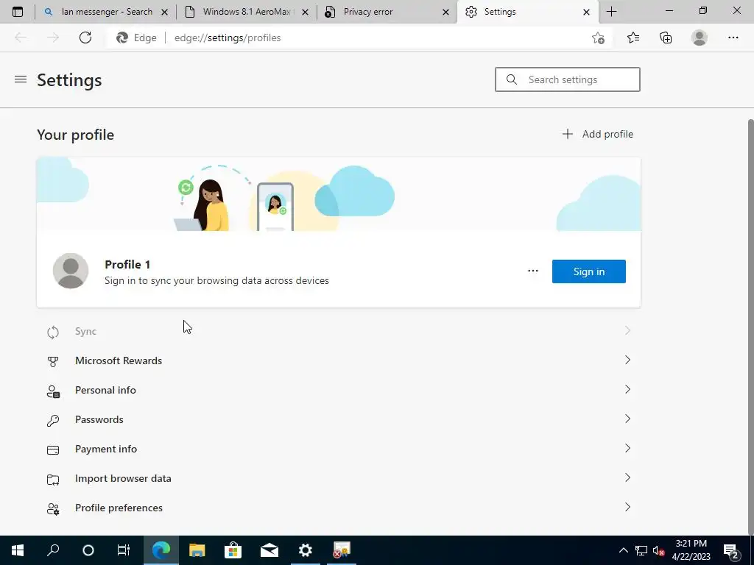Add a new profile
Screen dimensions: 754x565
pos(598,134)
